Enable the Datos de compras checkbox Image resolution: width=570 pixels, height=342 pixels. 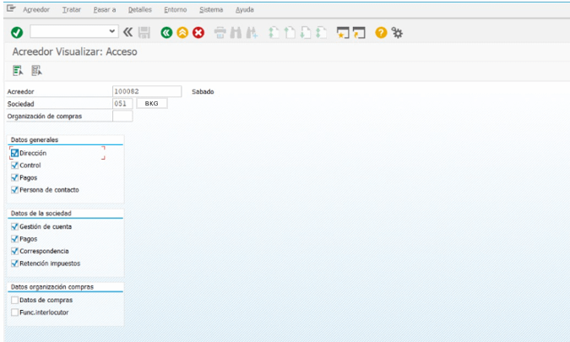14,300
